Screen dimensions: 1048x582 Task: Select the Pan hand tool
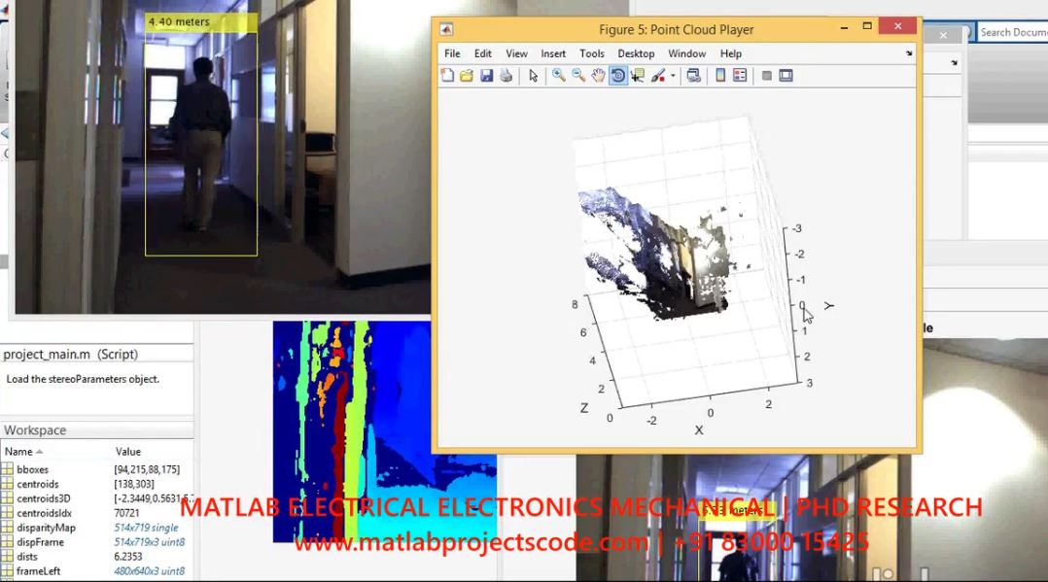[x=598, y=76]
